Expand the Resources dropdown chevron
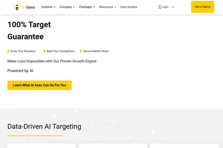The image size is (223, 148). (115, 7)
